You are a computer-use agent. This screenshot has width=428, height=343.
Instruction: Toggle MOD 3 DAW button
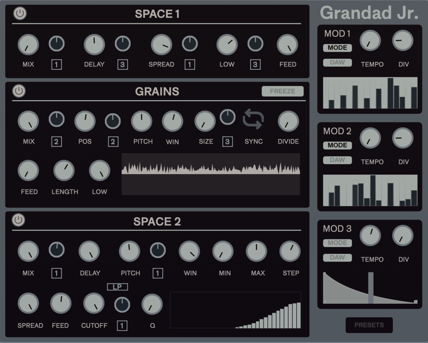point(337,257)
